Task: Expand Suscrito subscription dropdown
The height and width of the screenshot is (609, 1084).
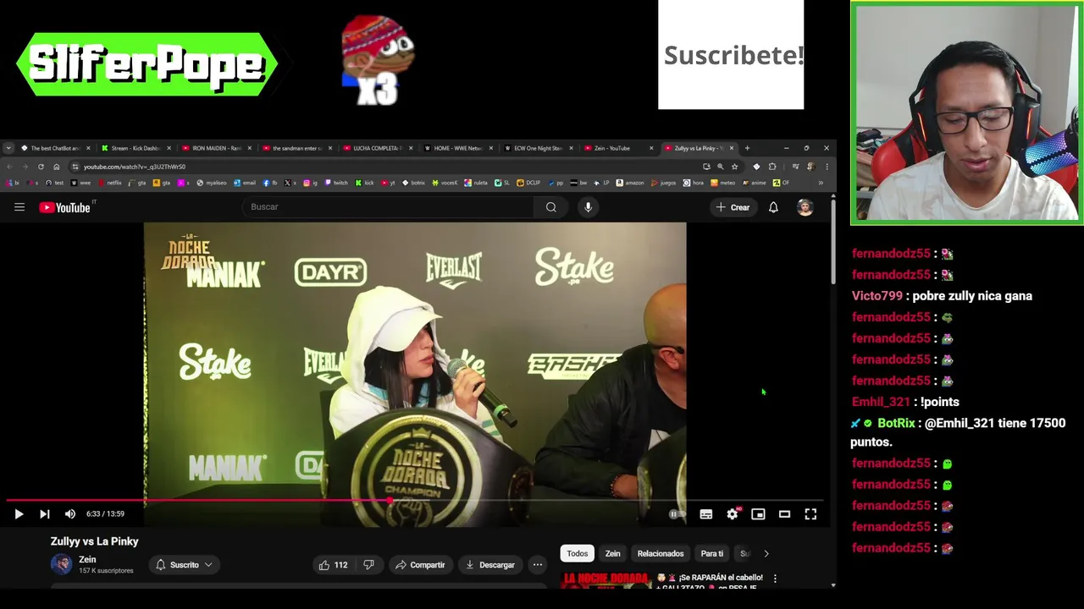Action: [x=184, y=565]
